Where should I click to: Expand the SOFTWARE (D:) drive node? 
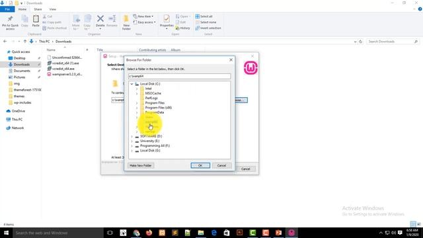click(132, 136)
